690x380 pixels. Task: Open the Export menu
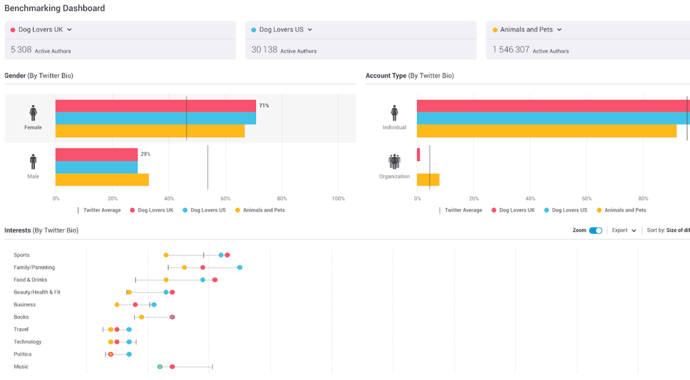[624, 230]
